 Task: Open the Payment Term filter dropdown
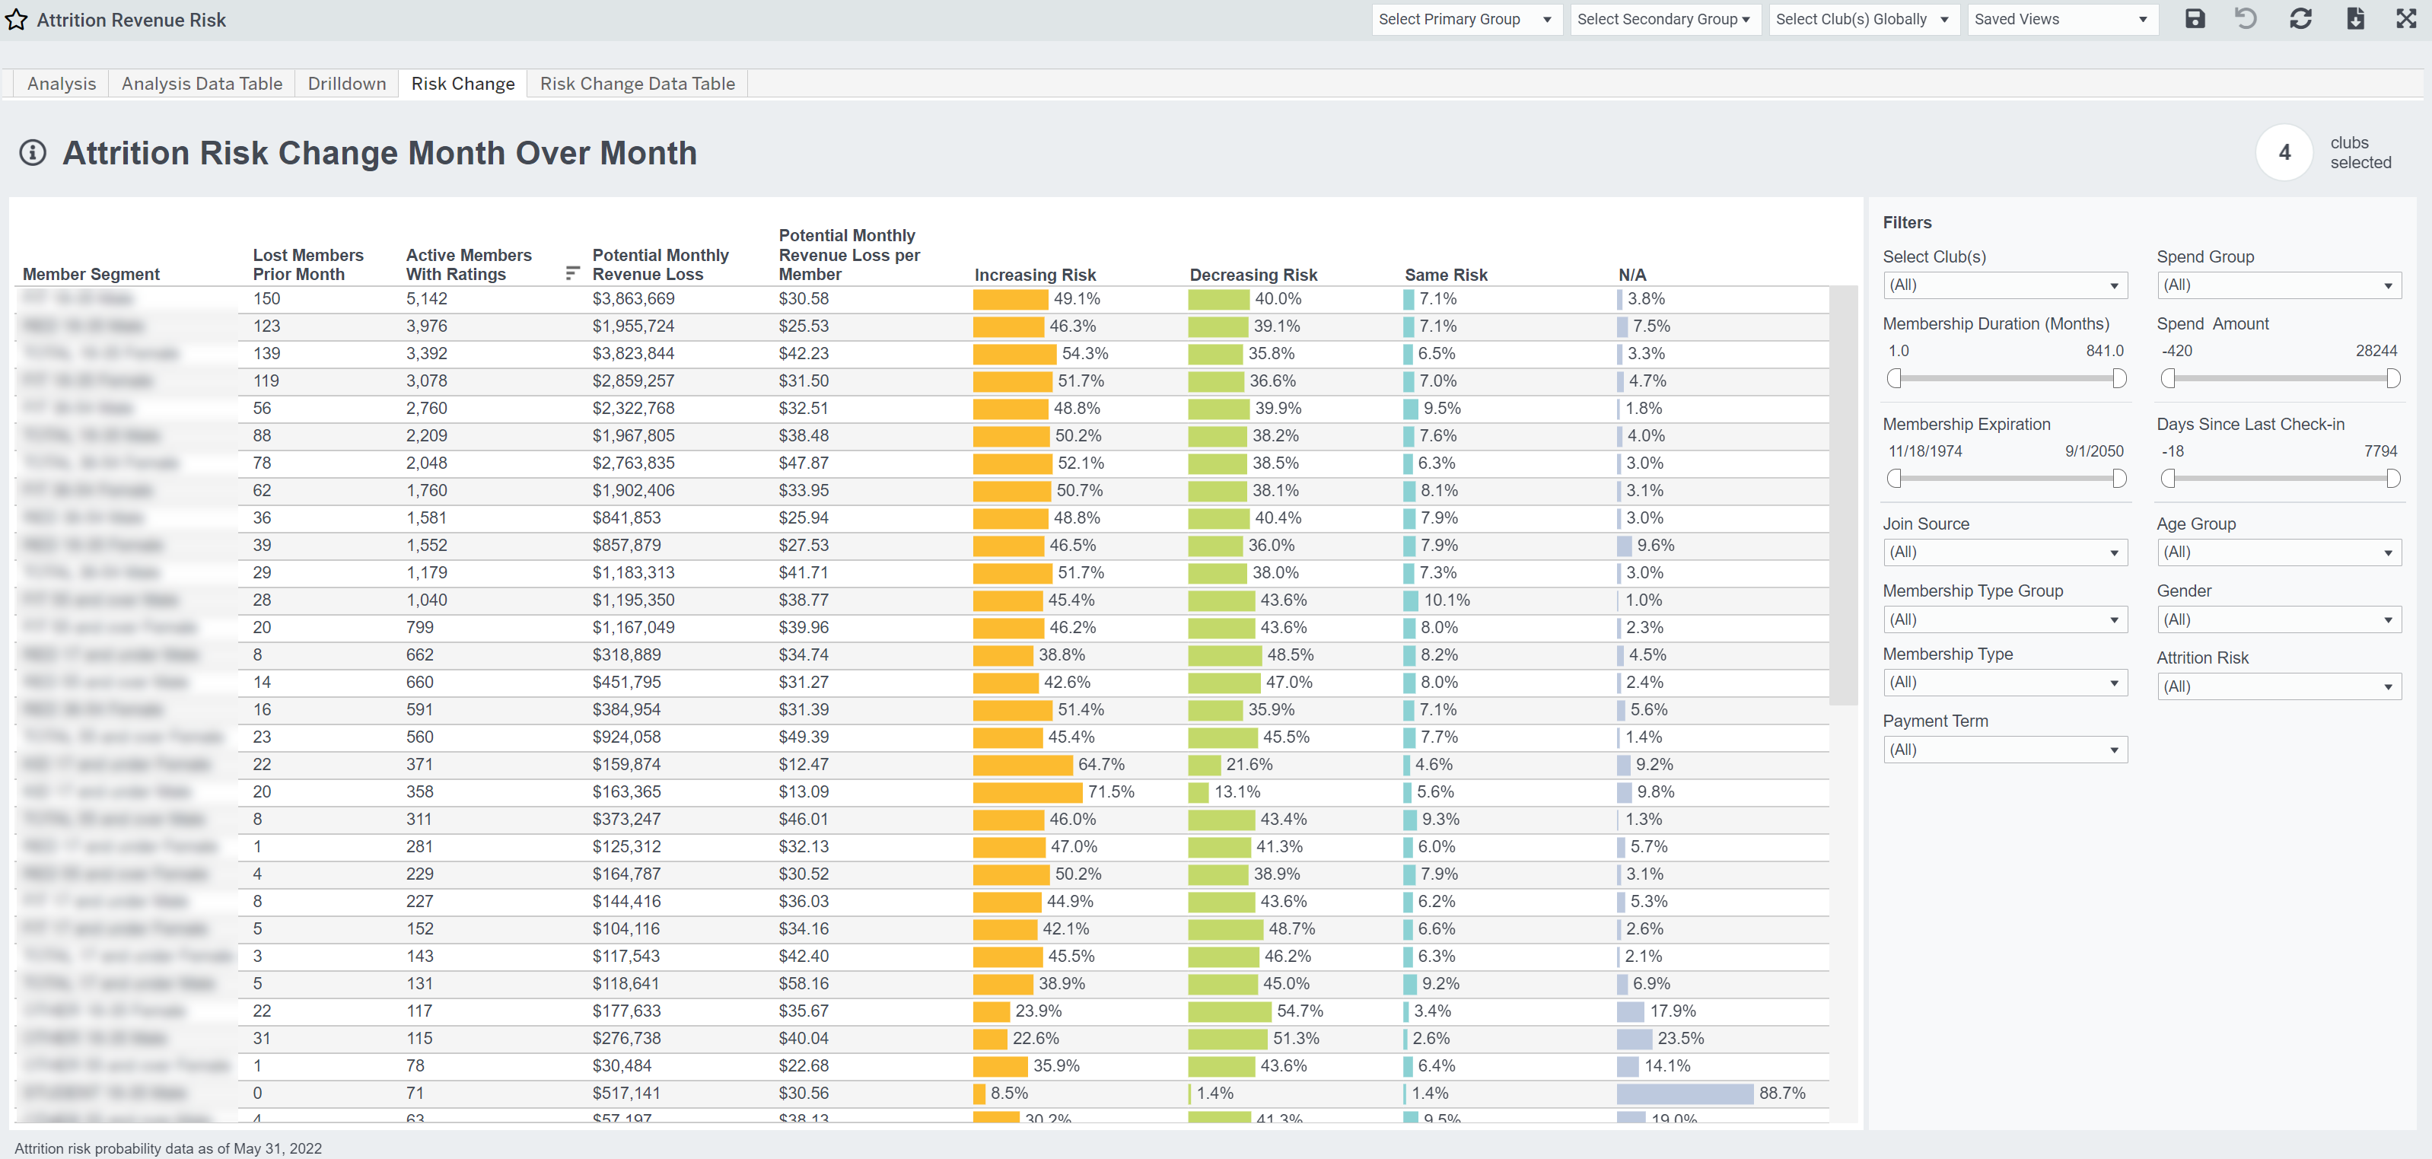tap(2005, 750)
